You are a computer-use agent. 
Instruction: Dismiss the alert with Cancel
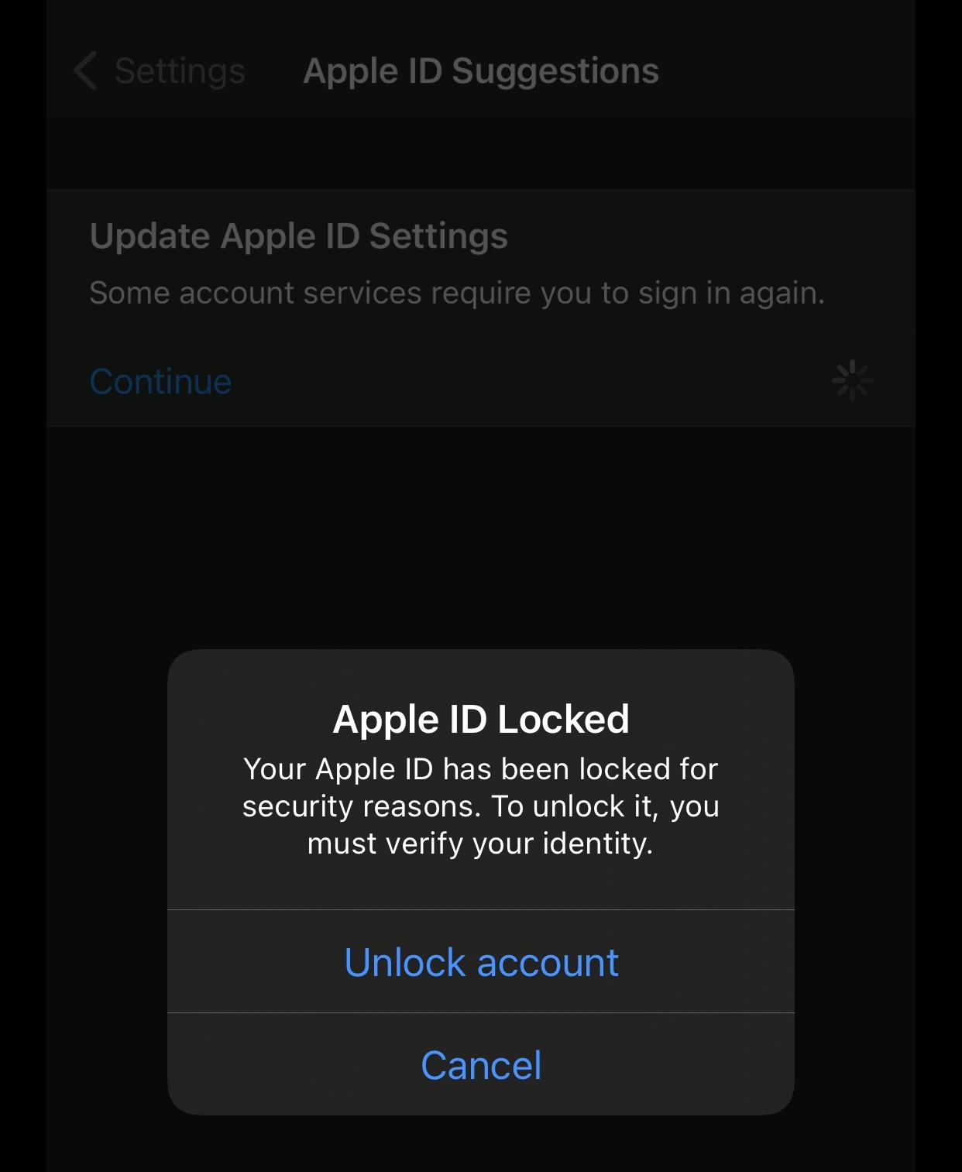coord(481,1065)
